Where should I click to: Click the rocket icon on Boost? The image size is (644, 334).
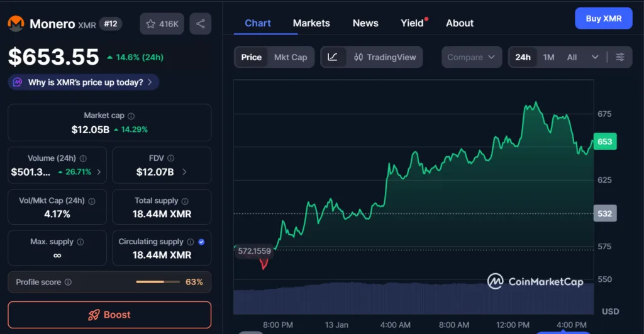pyautogui.click(x=94, y=315)
